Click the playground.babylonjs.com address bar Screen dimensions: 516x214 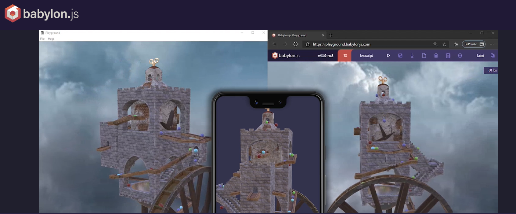click(341, 44)
